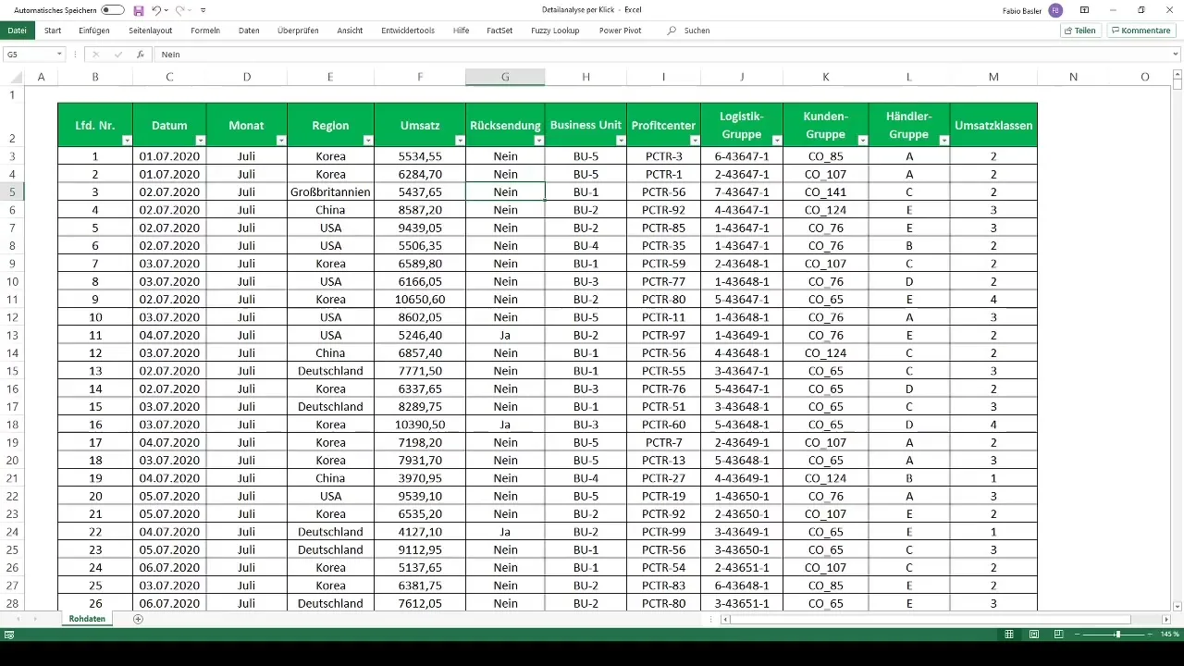Open the Name Box dropdown arrow

(59, 55)
